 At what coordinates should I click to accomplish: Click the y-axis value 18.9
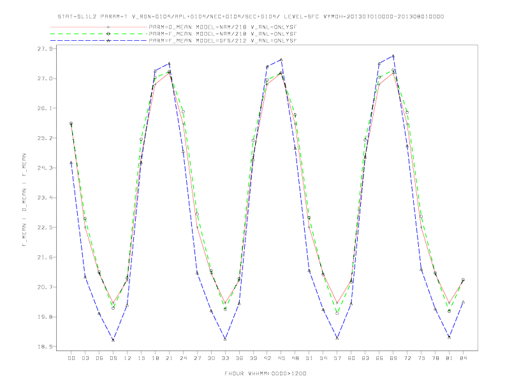[x=45, y=347]
